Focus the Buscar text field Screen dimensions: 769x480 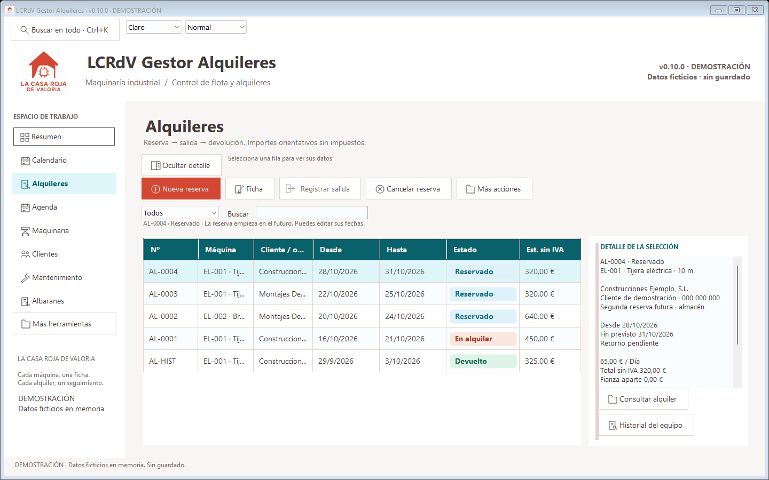[312, 213]
